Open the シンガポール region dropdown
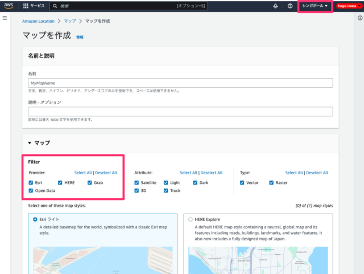 (x=315, y=6)
